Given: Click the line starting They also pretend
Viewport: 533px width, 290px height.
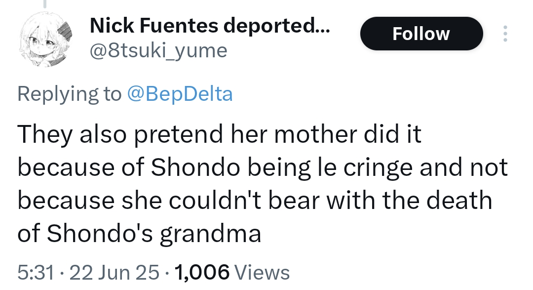Looking at the screenshot, I should [220, 135].
